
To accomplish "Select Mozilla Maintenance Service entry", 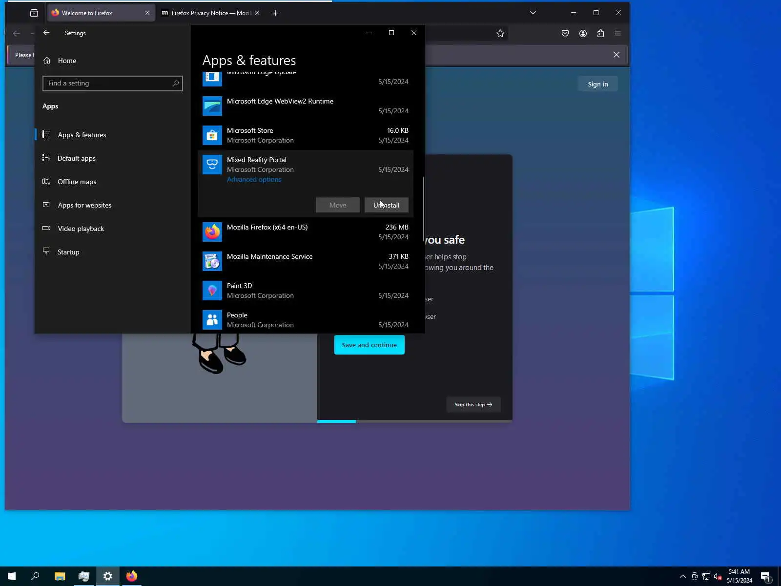I will tap(306, 261).
